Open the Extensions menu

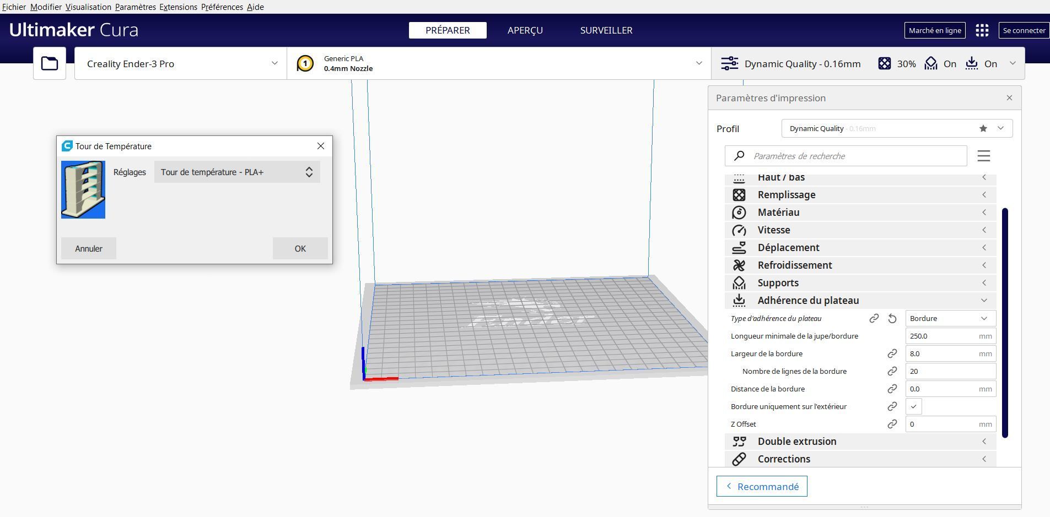click(x=178, y=7)
